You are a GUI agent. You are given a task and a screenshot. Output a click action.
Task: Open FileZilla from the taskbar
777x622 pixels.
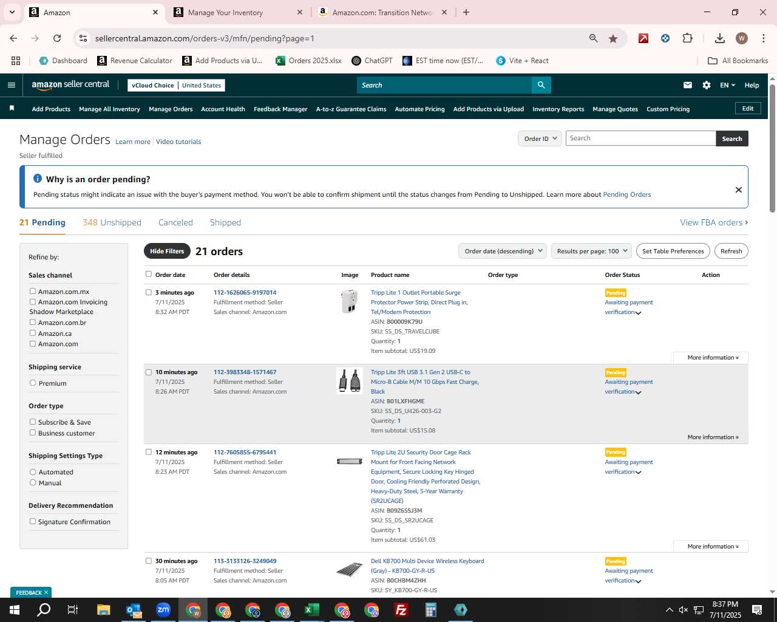pyautogui.click(x=401, y=610)
